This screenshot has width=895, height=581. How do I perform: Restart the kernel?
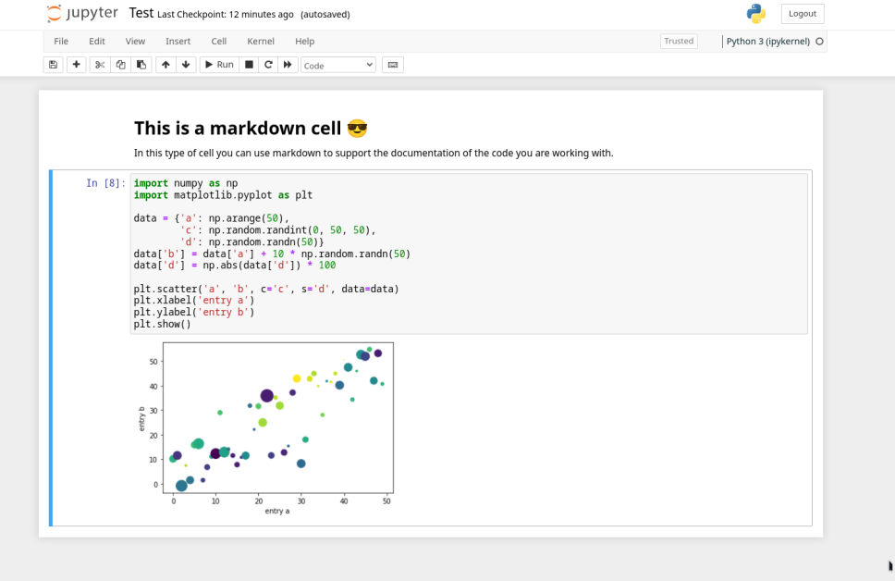(x=268, y=65)
